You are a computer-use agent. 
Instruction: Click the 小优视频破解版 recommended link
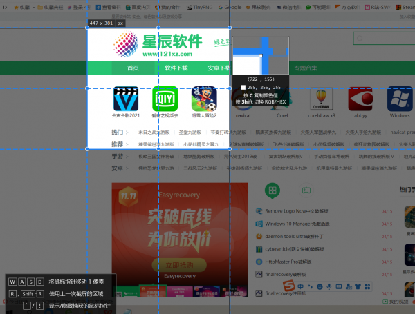coord(329,144)
